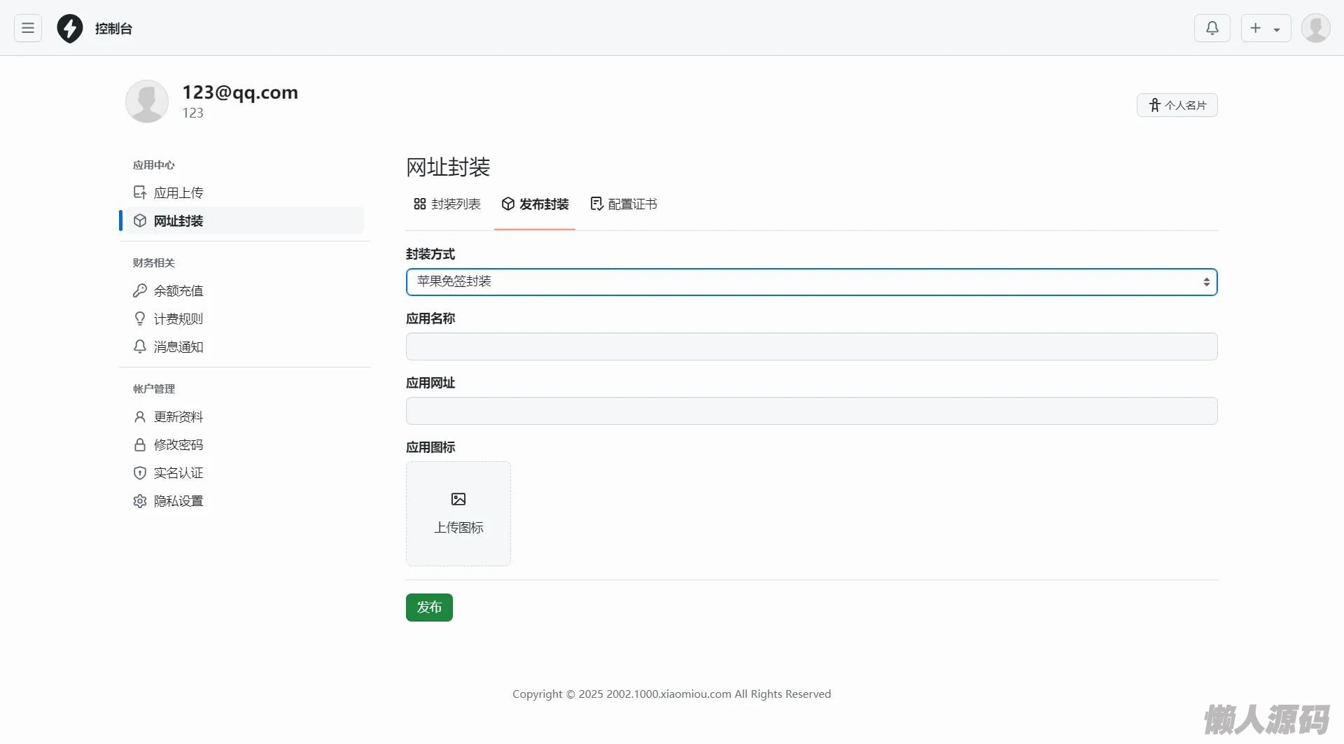Focus the 应用名称 input field

coord(811,346)
